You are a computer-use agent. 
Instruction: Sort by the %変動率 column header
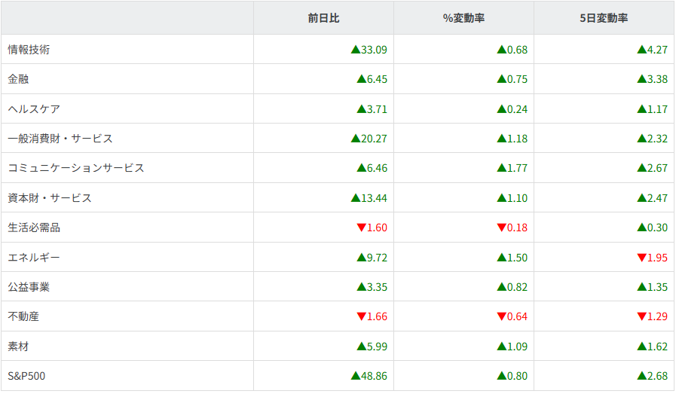(x=463, y=18)
